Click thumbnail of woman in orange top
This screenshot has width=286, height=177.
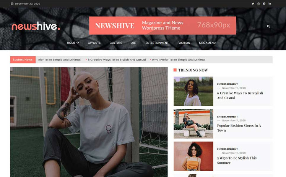pyautogui.click(x=193, y=156)
